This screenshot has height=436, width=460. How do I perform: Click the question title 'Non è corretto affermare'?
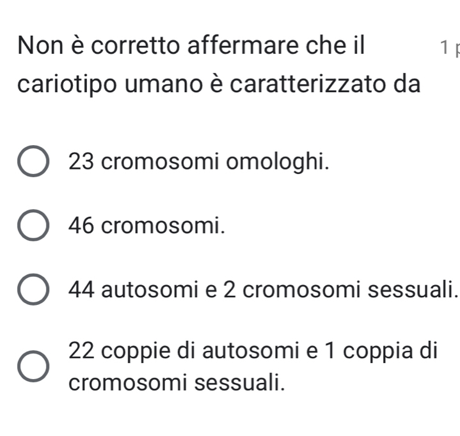pos(191,46)
